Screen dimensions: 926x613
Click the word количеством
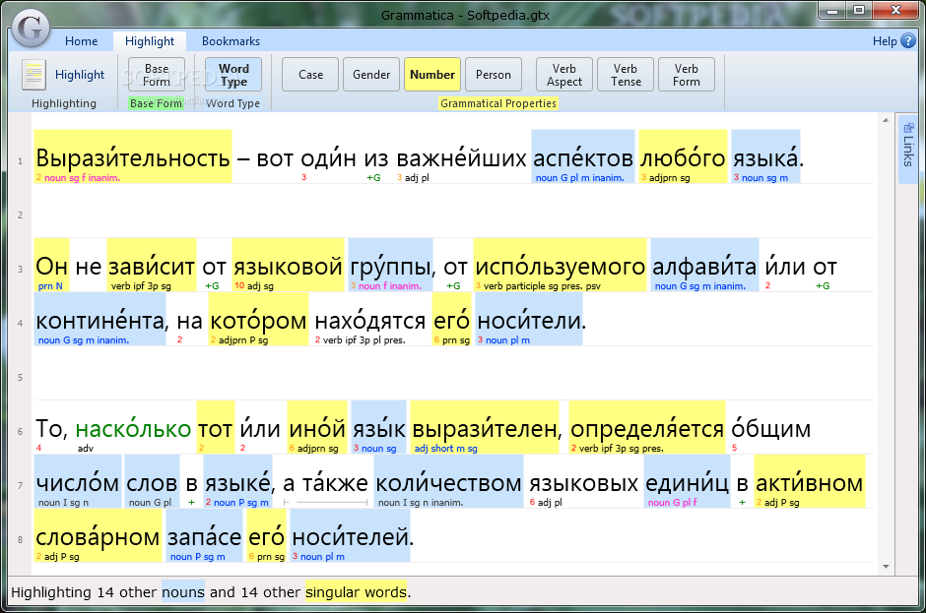pyautogui.click(x=449, y=483)
